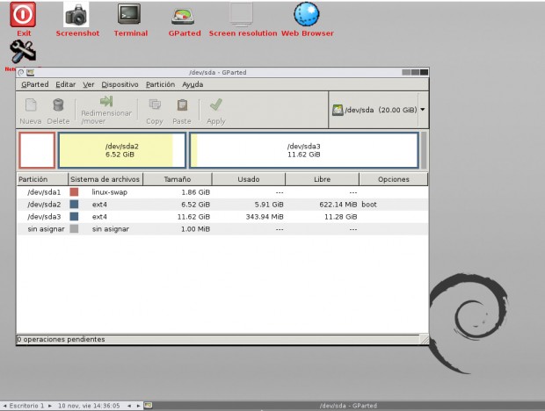Click the /dev/sda - GParted taskbar entry
This screenshot has width=545, height=411.
click(x=348, y=406)
